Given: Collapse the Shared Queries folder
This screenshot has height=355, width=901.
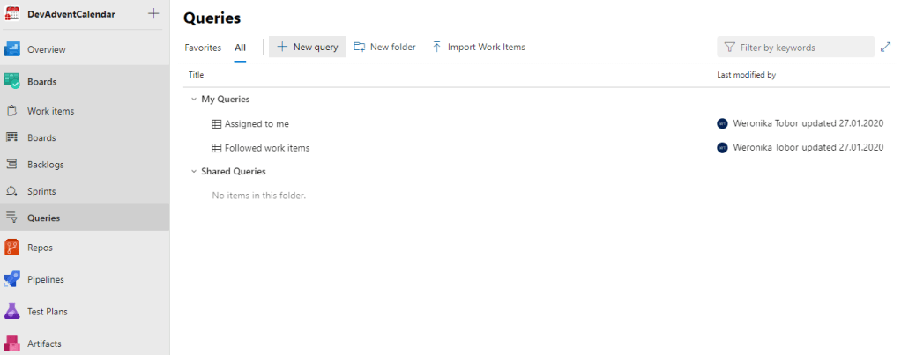Looking at the screenshot, I should click(x=193, y=171).
